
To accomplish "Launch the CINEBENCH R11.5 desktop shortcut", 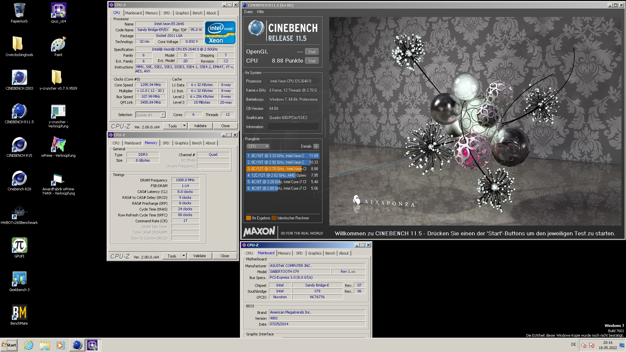I will [19, 114].
